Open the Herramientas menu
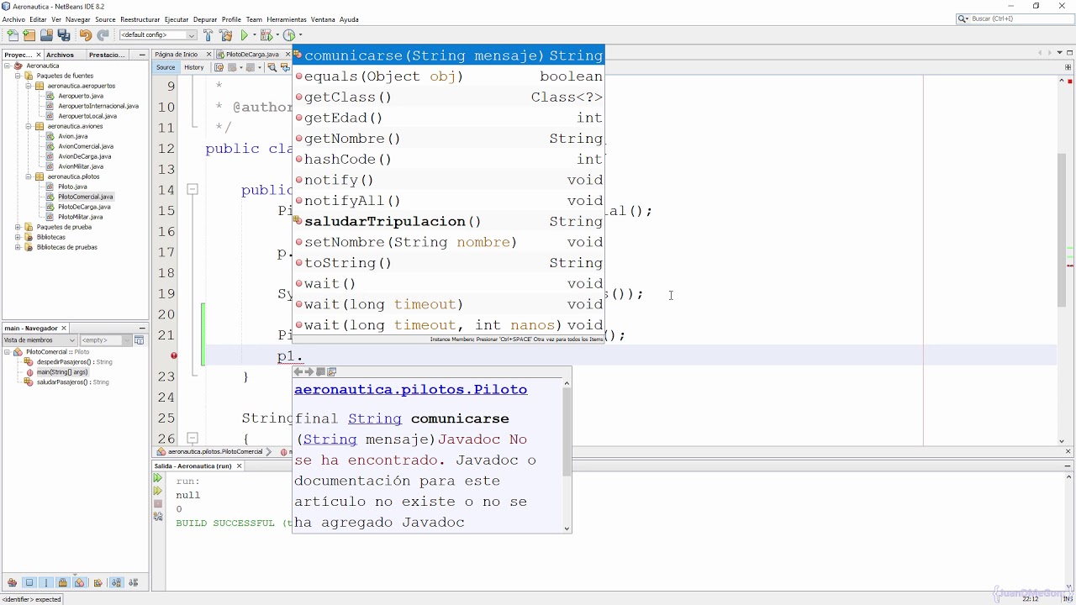Image resolution: width=1076 pixels, height=605 pixels. 287,19
